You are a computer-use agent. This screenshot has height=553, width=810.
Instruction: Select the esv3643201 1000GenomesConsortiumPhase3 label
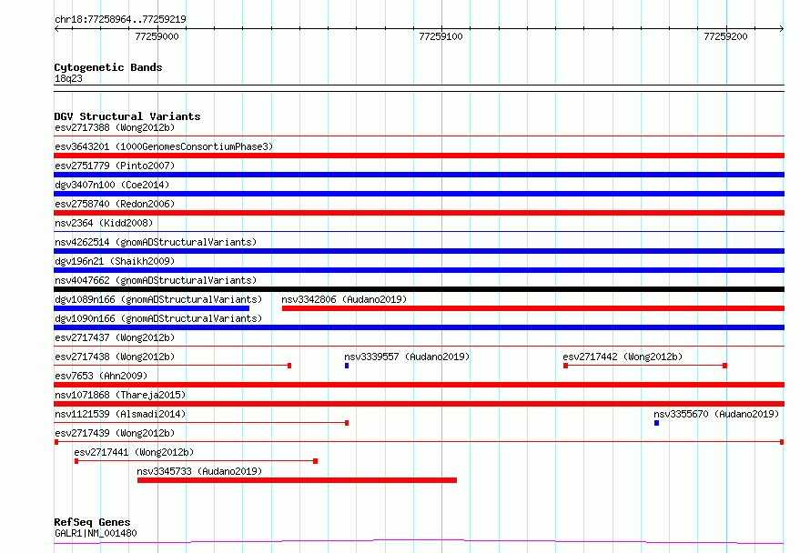pyautogui.click(x=164, y=146)
